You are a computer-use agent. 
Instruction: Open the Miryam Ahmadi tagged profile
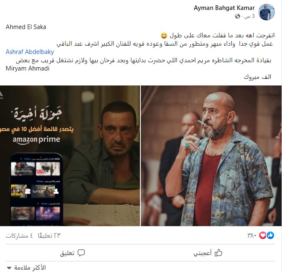pos(27,68)
